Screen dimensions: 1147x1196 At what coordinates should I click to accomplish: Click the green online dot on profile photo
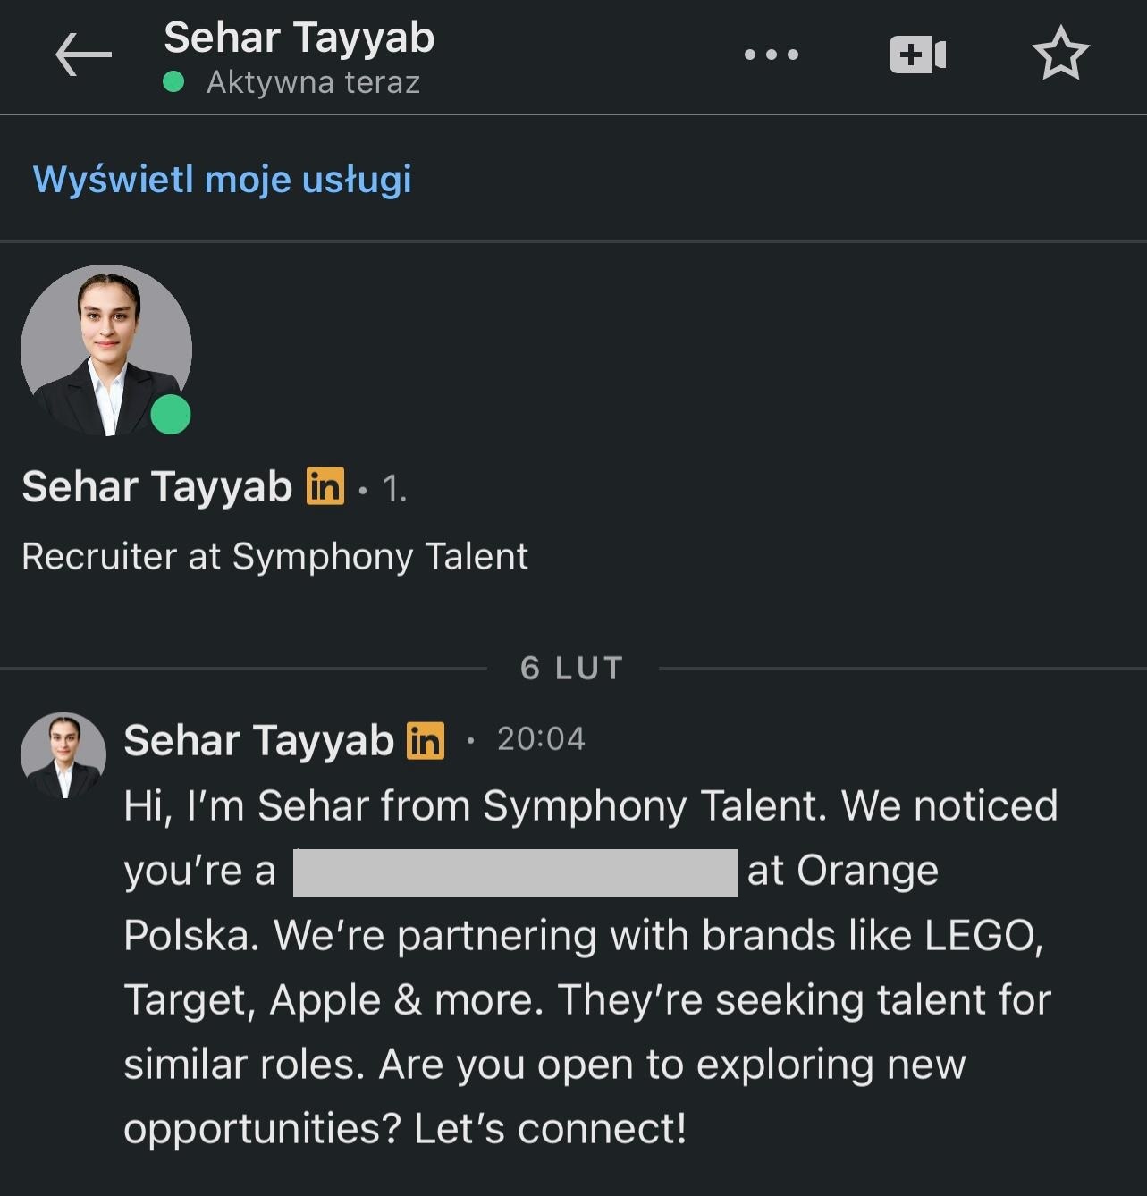coord(171,416)
